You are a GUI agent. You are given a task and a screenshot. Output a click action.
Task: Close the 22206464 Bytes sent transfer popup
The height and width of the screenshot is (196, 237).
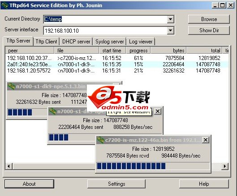(158, 111)
